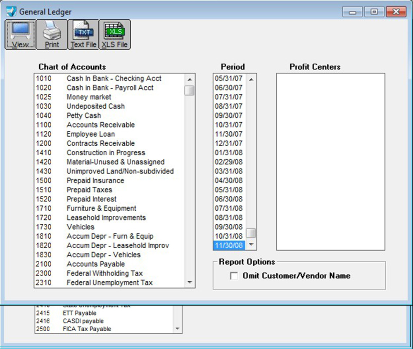The height and width of the screenshot is (349, 413).
Task: Select account 1100 Accounts Receivable
Action: 109,125
